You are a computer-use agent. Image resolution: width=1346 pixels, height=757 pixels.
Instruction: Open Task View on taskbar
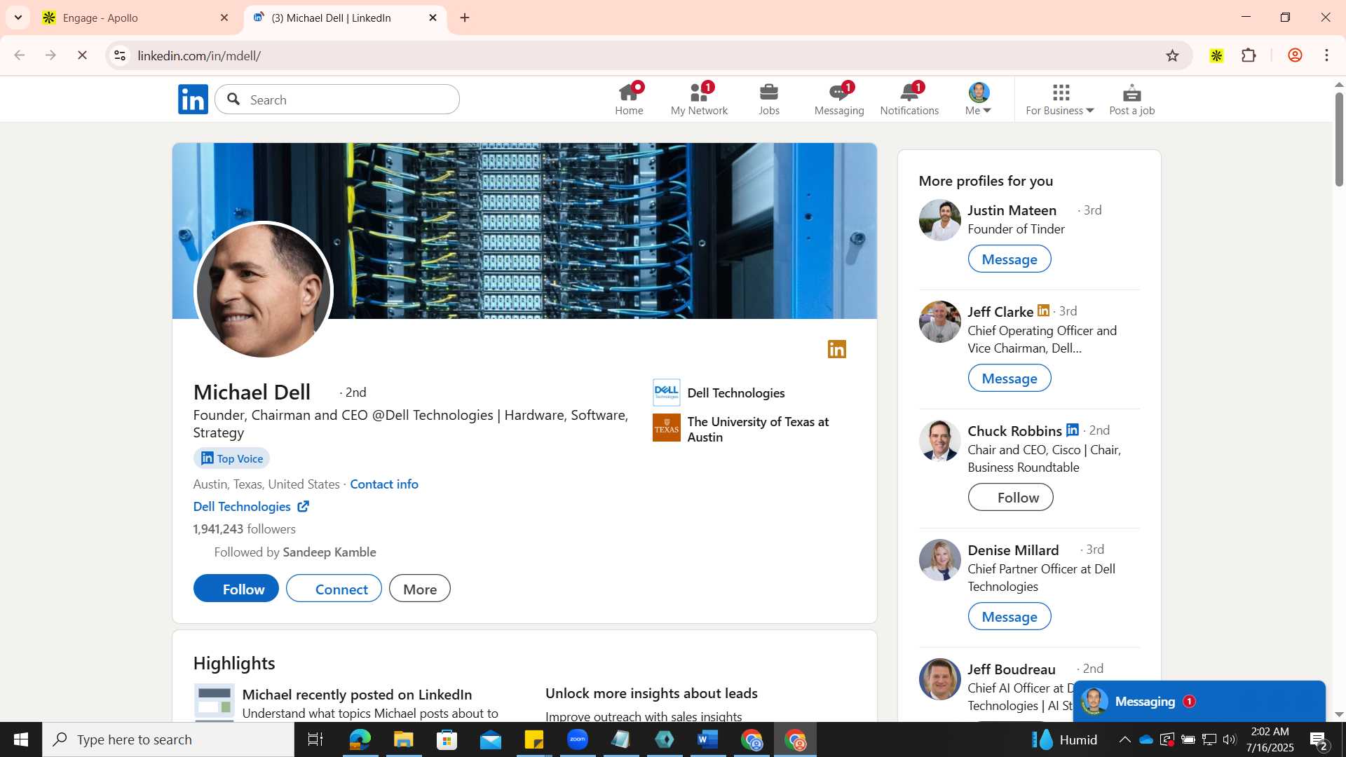click(x=315, y=739)
